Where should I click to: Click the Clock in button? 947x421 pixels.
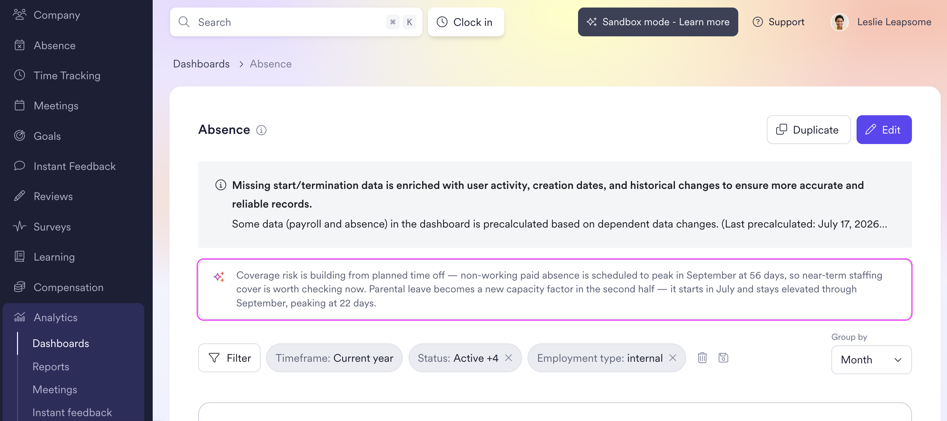466,22
